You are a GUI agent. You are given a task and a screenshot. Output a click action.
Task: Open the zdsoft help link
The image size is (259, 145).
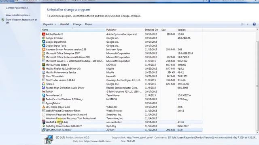click(x=98, y=141)
